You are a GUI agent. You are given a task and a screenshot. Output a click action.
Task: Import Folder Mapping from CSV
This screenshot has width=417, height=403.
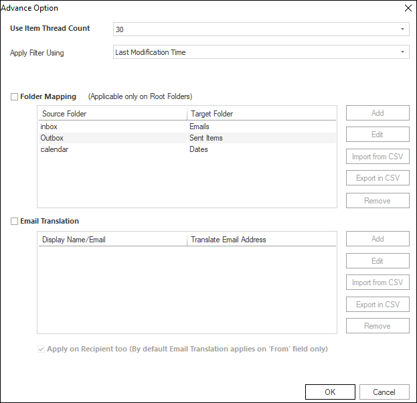(378, 157)
